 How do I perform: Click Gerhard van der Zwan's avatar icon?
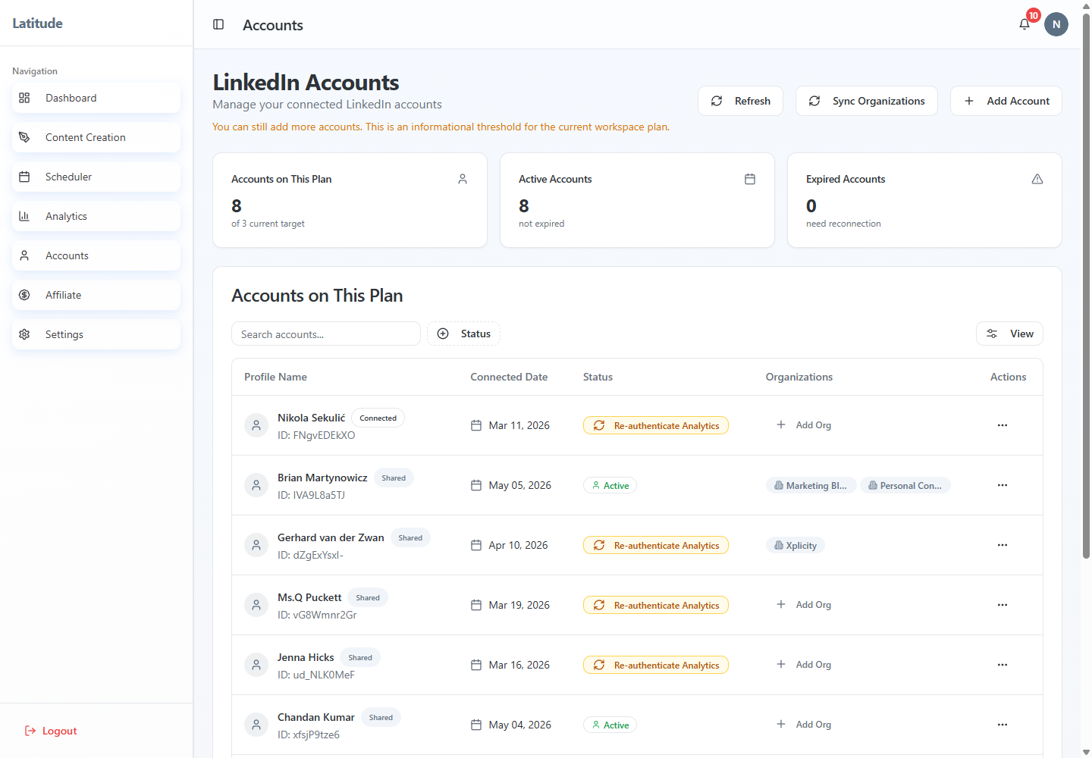tap(256, 545)
